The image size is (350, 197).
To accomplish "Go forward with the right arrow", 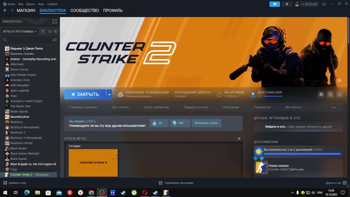I will pyautogui.click(x=12, y=10).
